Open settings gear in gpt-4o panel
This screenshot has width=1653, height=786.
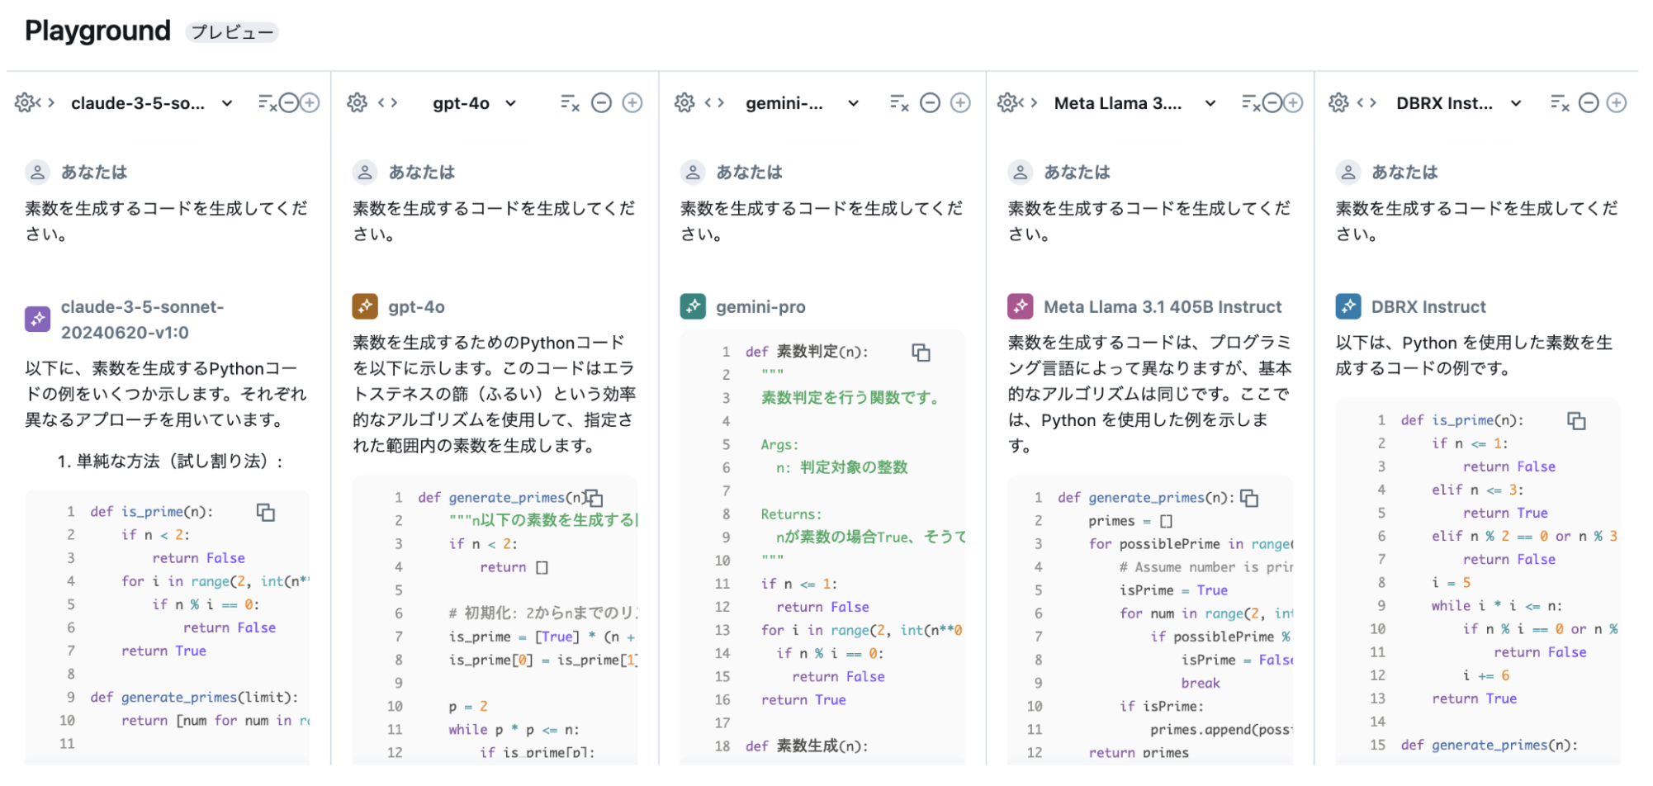coord(357,102)
